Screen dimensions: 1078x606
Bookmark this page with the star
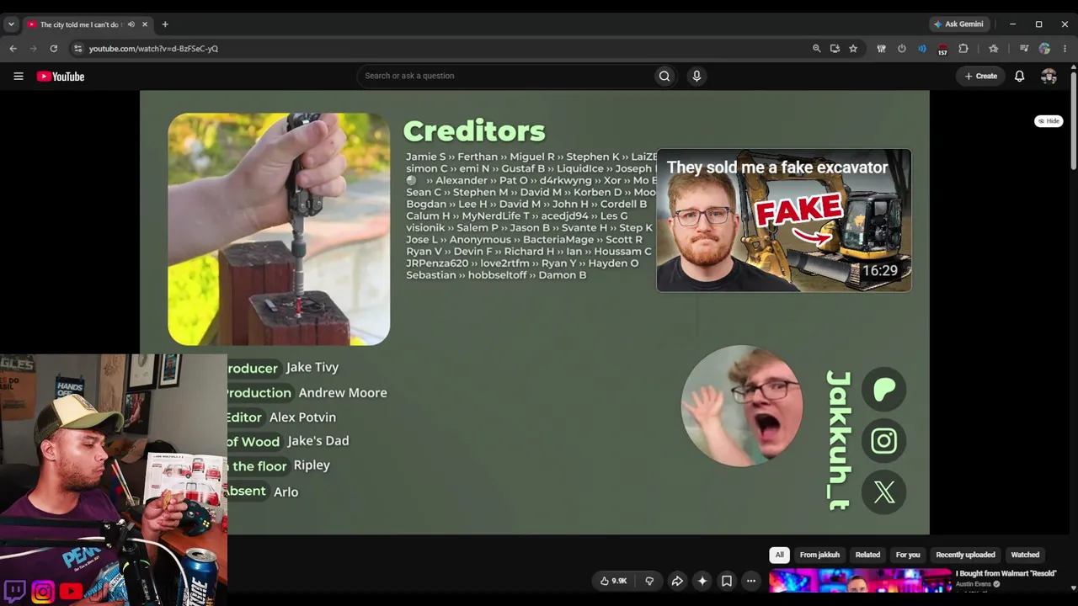click(x=853, y=49)
